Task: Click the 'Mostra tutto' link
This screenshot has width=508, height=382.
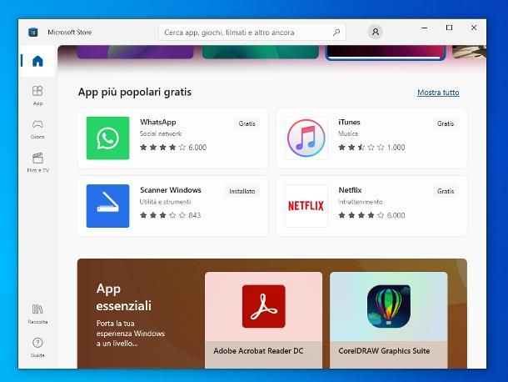Action: point(438,93)
